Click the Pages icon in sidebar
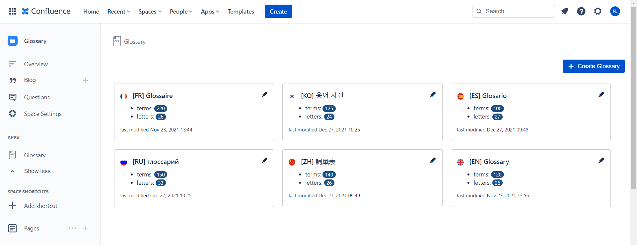Image resolution: width=637 pixels, height=245 pixels. (13, 228)
